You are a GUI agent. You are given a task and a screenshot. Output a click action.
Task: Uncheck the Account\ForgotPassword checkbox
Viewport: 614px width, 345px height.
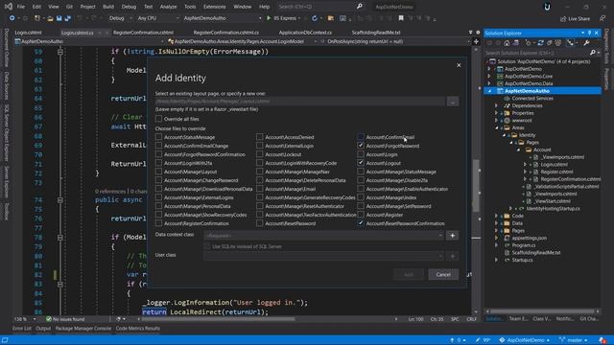pos(361,146)
